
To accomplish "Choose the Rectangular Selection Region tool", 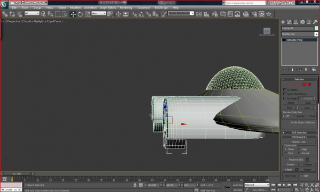I will click(58, 14).
